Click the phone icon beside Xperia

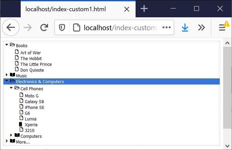[20, 124]
